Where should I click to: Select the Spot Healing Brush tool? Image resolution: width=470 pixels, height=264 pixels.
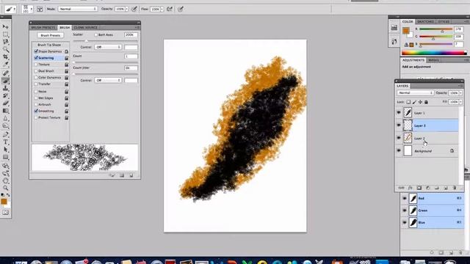click(x=5, y=73)
